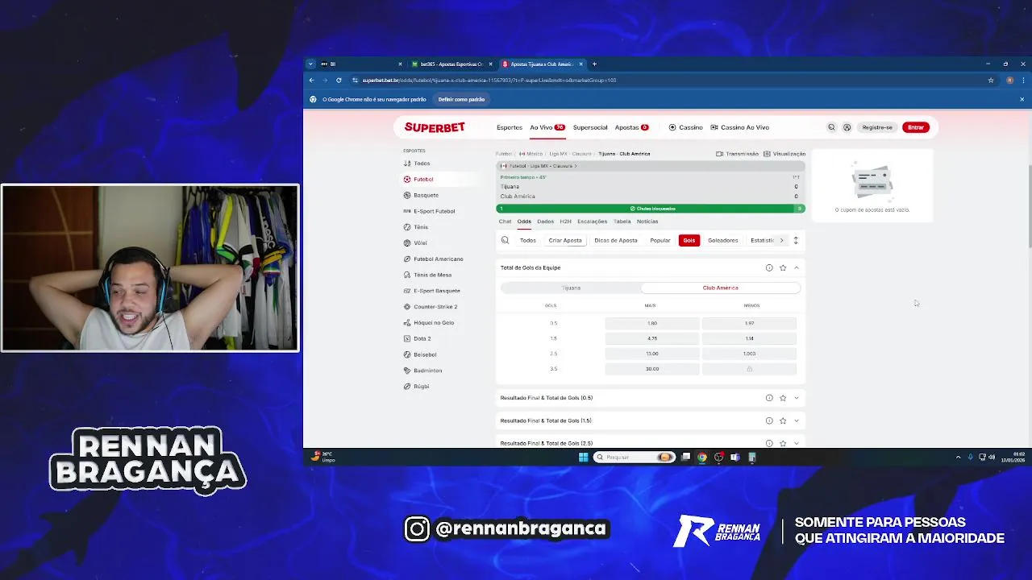Open the Windows Start menu
Image resolution: width=1032 pixels, height=580 pixels.
click(583, 457)
